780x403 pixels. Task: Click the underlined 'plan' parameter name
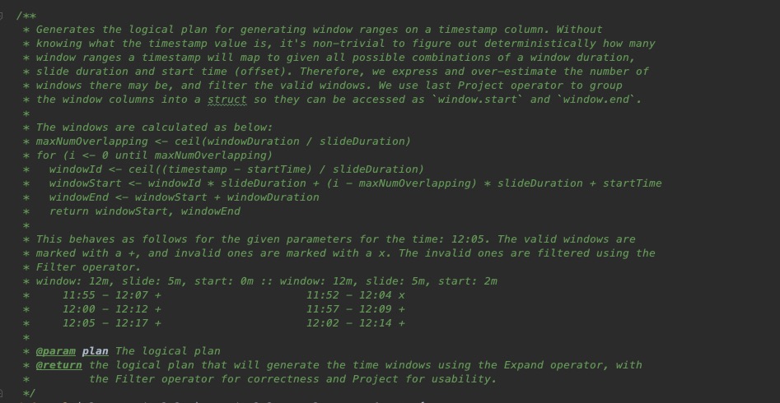95,351
